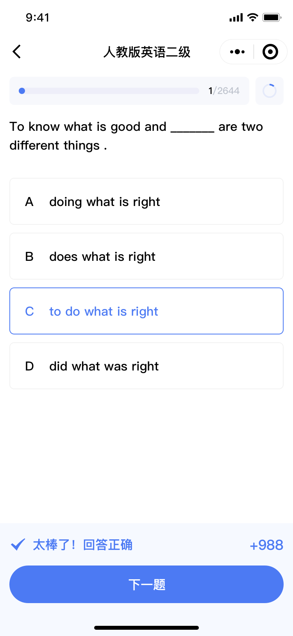This screenshot has width=293, height=636.
Task: Click the progress bar blue dot
Action: coord(22,91)
